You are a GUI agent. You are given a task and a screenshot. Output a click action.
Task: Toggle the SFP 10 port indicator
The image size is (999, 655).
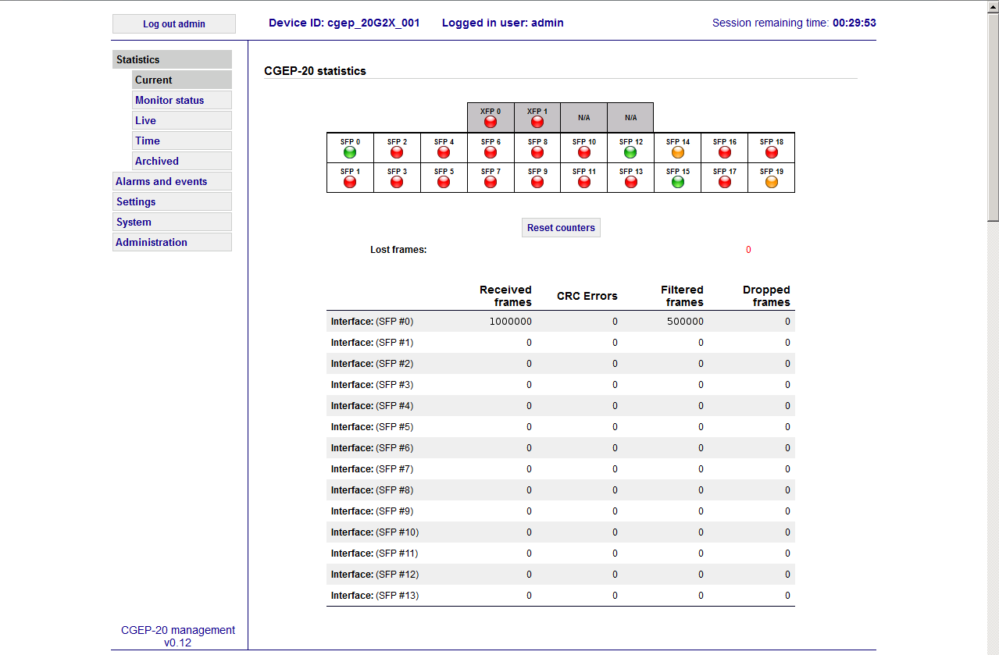(583, 151)
